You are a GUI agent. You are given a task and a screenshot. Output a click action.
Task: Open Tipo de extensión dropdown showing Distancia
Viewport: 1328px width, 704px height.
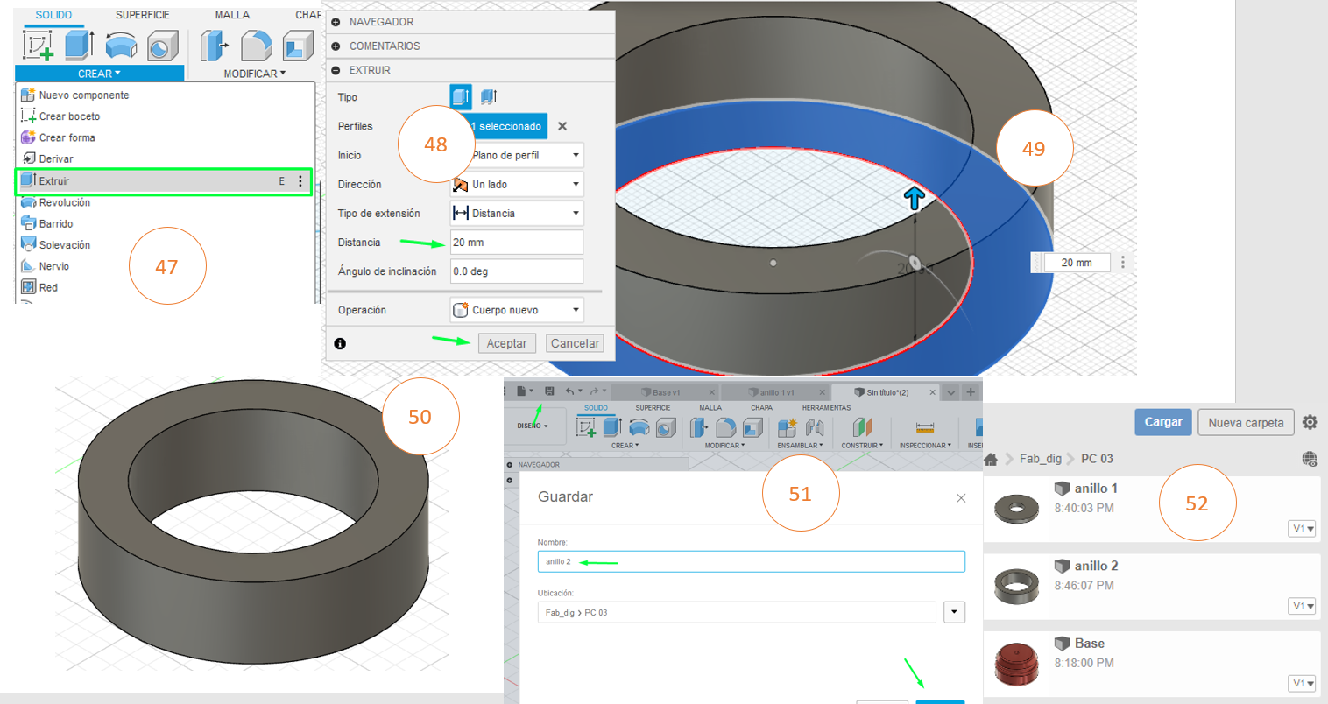pyautogui.click(x=517, y=213)
